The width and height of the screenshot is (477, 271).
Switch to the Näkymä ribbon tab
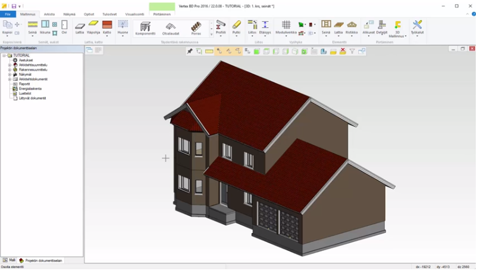70,14
